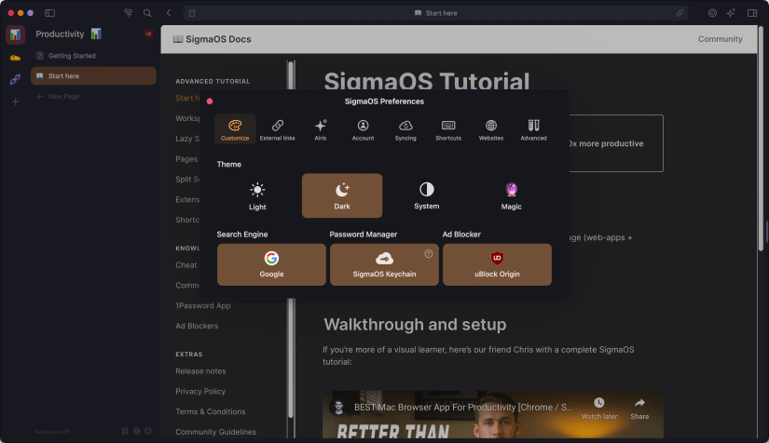Go back with the left chevron
The width and height of the screenshot is (769, 443).
(x=169, y=13)
